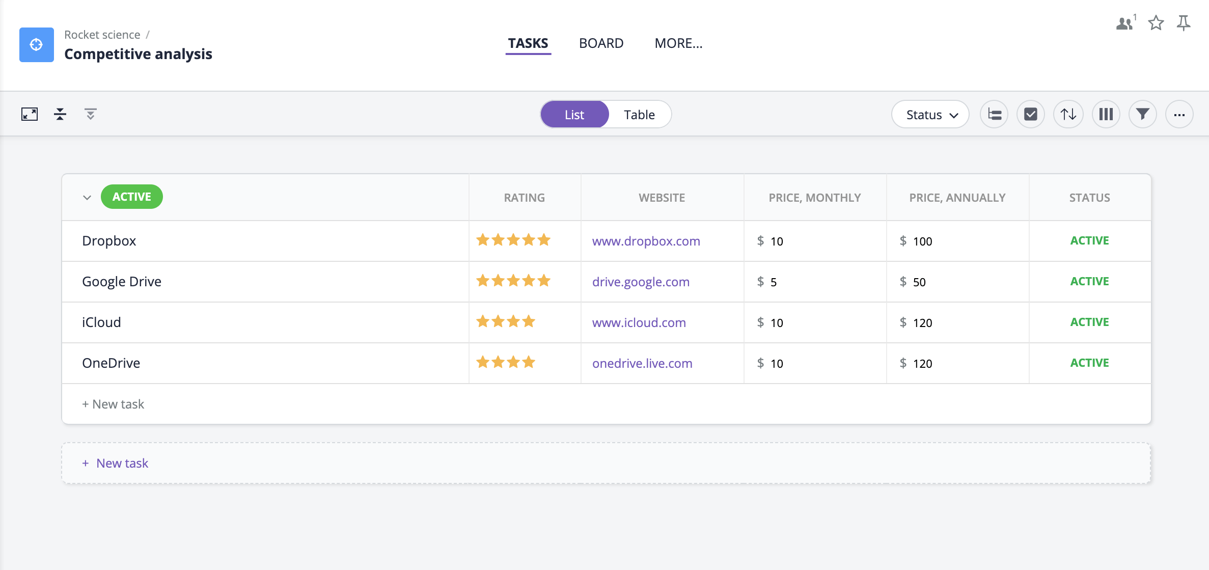Open the drive.google.com link
This screenshot has width=1209, height=570.
click(x=641, y=282)
